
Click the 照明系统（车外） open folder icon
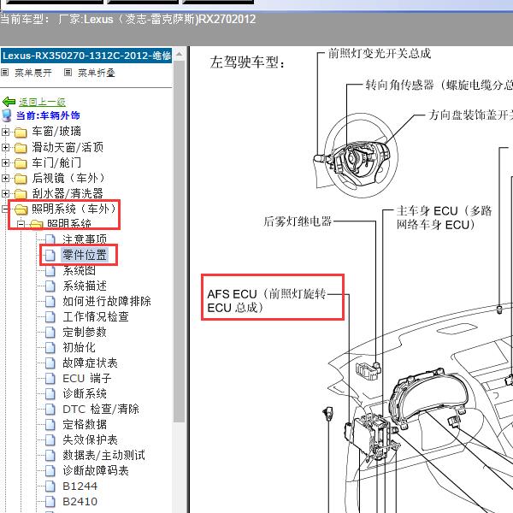[x=21, y=209]
